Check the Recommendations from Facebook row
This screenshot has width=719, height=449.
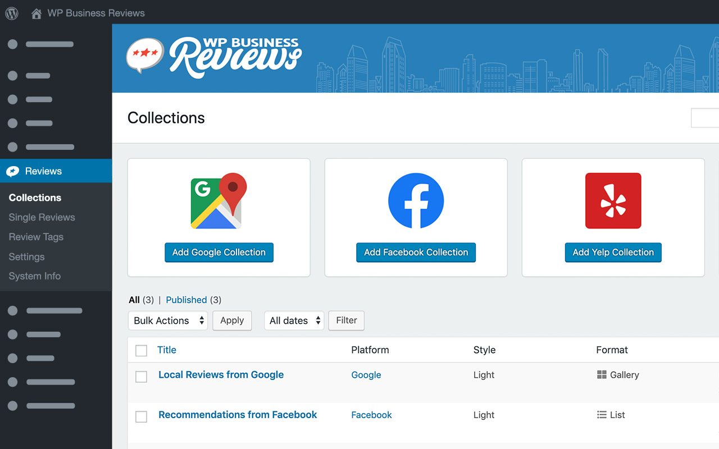[141, 416]
